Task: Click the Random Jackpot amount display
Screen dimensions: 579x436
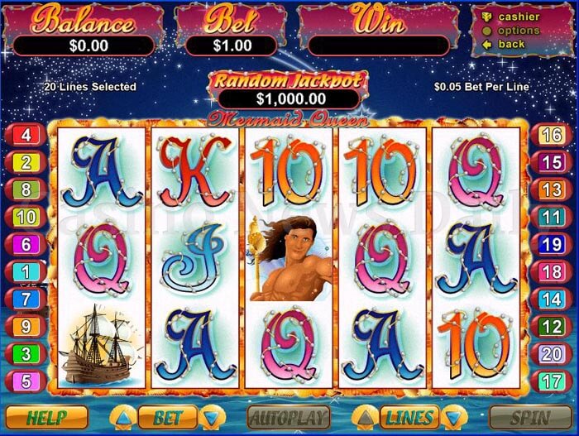Action: [x=289, y=99]
